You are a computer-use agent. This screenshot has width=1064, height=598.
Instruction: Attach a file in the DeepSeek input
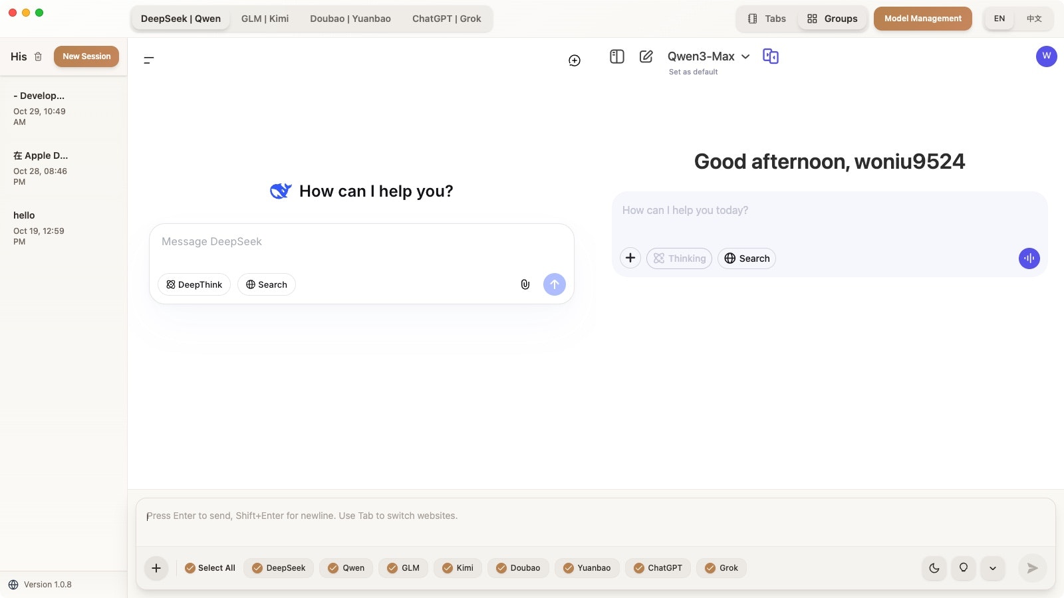pos(525,284)
